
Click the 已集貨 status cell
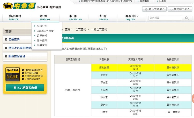point(104,112)
